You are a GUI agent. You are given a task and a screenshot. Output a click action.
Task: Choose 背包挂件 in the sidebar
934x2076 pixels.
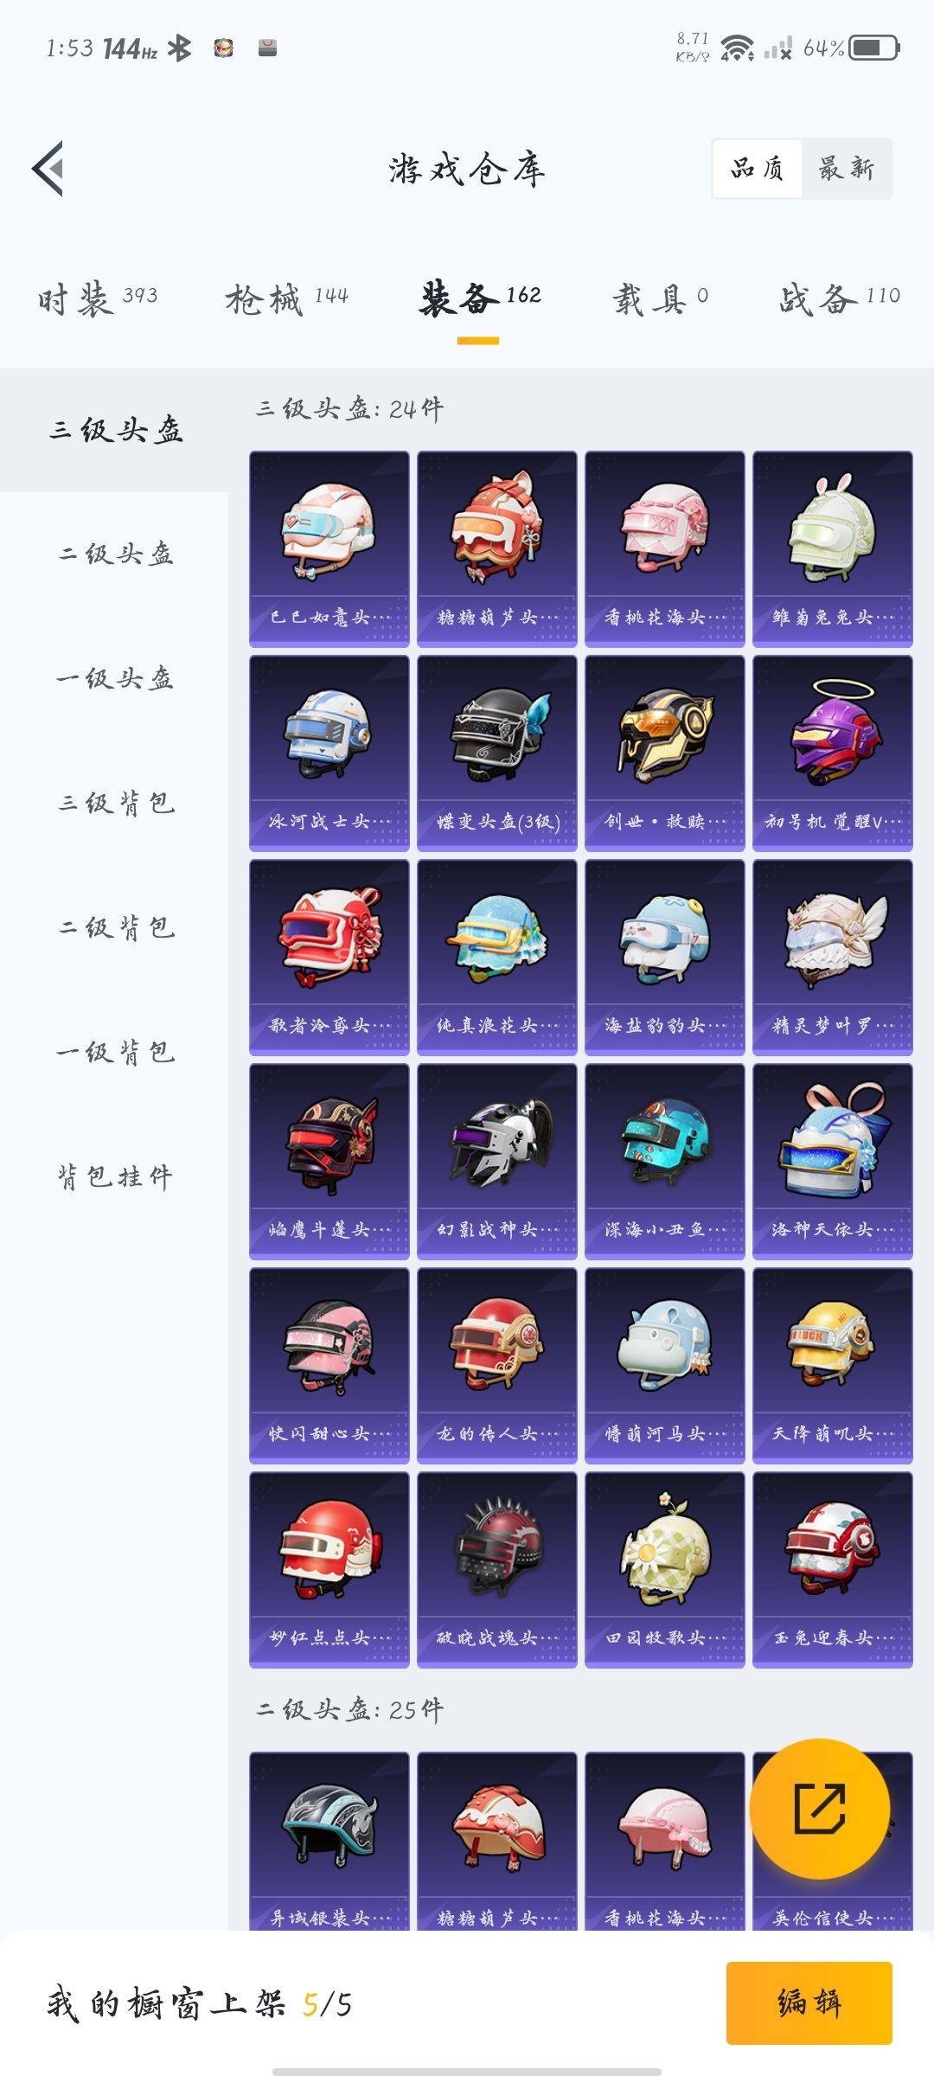(x=116, y=1176)
